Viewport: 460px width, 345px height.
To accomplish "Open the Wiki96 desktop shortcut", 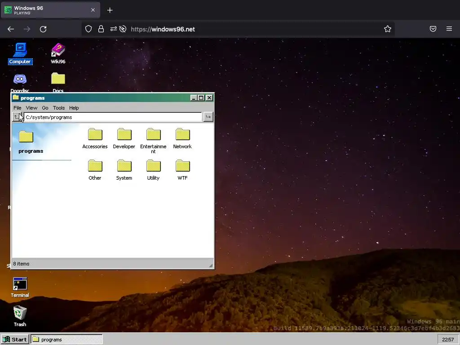I will click(58, 53).
